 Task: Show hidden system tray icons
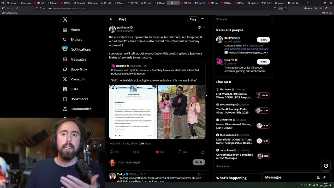coord(301,185)
